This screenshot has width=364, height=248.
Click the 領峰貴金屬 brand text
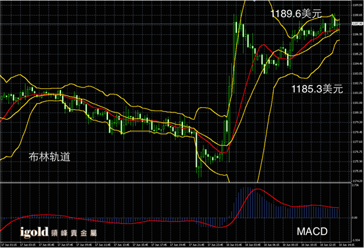[x=74, y=233]
